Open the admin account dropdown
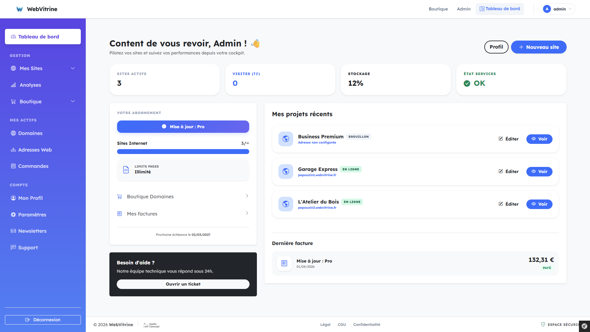 click(558, 9)
